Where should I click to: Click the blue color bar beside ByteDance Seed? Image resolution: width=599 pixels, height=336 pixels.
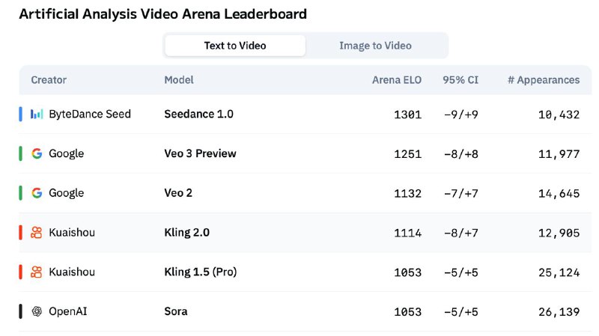pyautogui.click(x=21, y=114)
